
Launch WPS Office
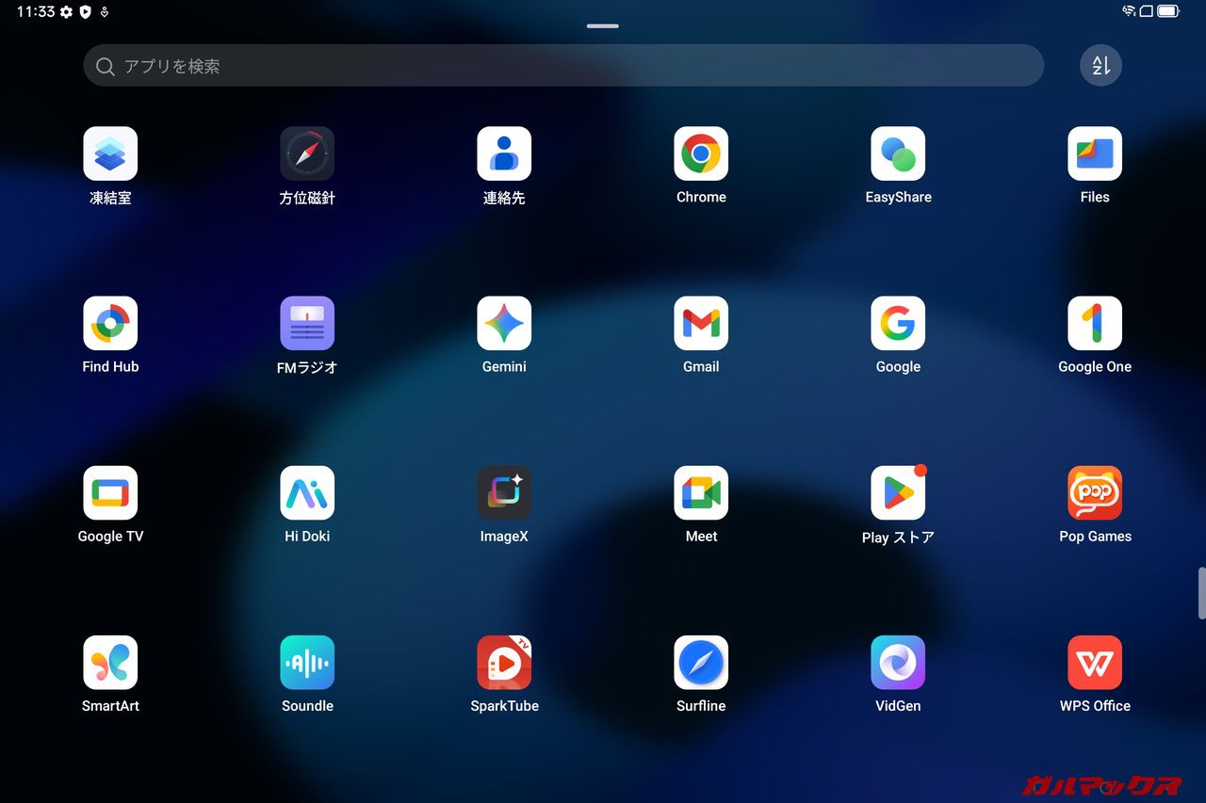pos(1095,663)
